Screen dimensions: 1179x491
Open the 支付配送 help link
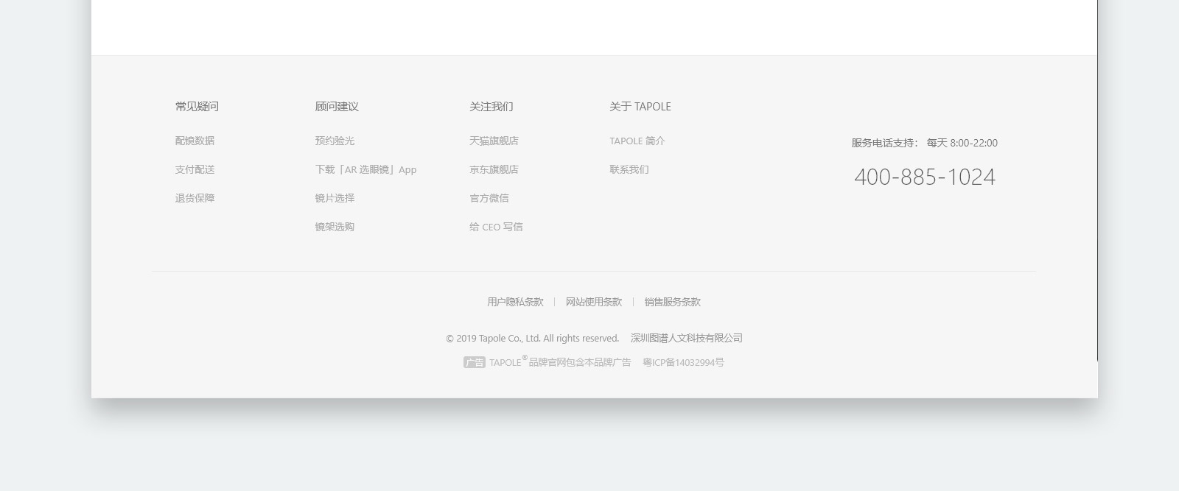pyautogui.click(x=195, y=169)
